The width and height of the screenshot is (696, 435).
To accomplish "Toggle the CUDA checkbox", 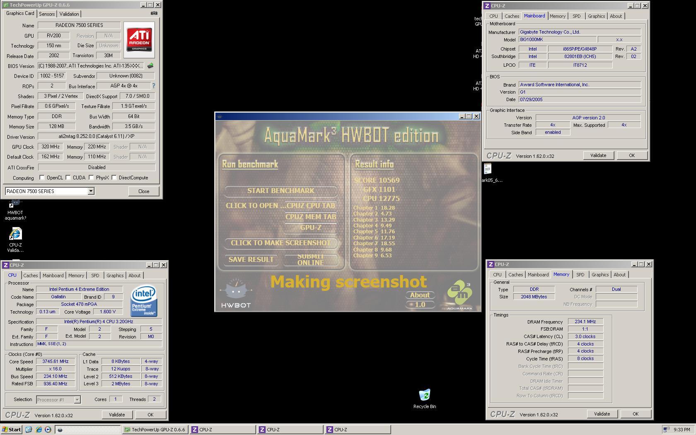I will click(x=68, y=178).
